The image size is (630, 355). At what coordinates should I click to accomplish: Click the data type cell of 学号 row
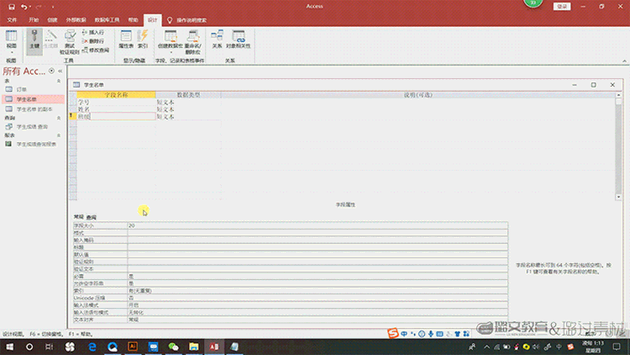coord(188,102)
